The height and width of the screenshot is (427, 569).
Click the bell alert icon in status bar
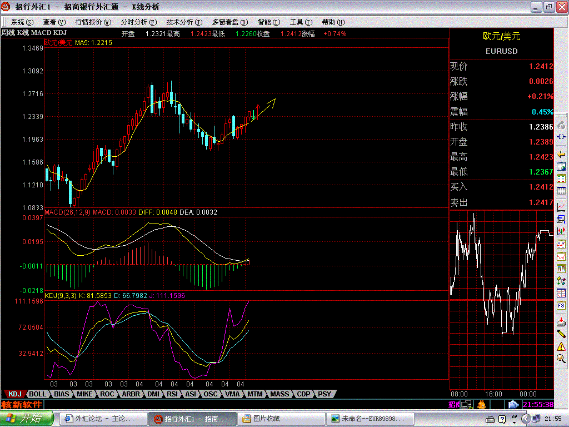(482, 404)
